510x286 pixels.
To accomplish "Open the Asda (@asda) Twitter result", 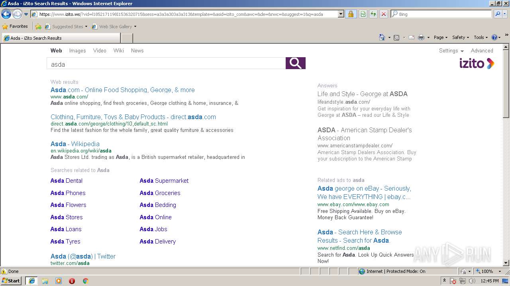I will click(x=83, y=257).
